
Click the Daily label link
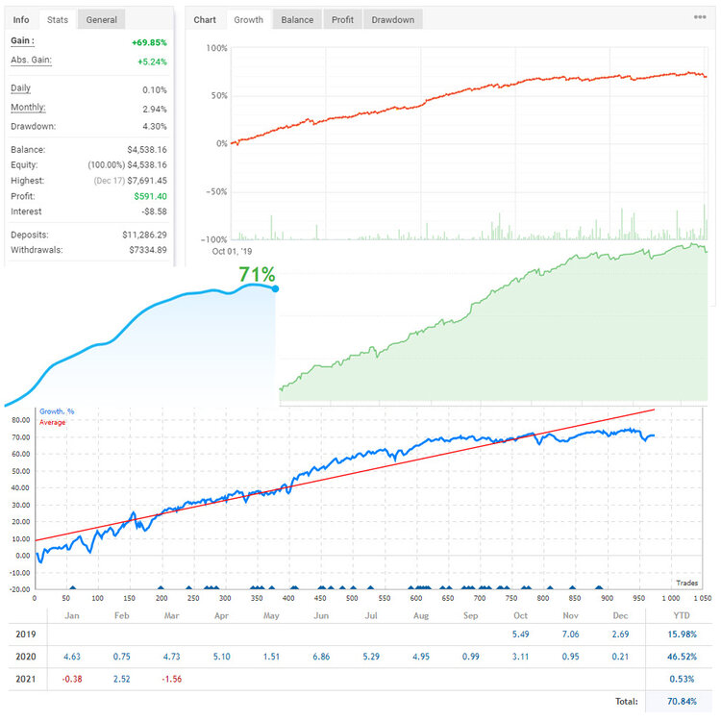(x=21, y=88)
